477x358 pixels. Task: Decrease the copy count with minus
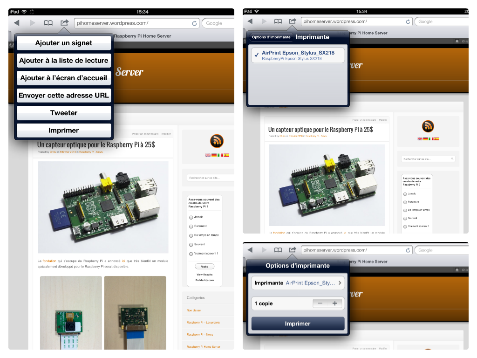tap(320, 303)
